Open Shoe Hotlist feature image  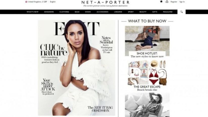click(x=147, y=41)
